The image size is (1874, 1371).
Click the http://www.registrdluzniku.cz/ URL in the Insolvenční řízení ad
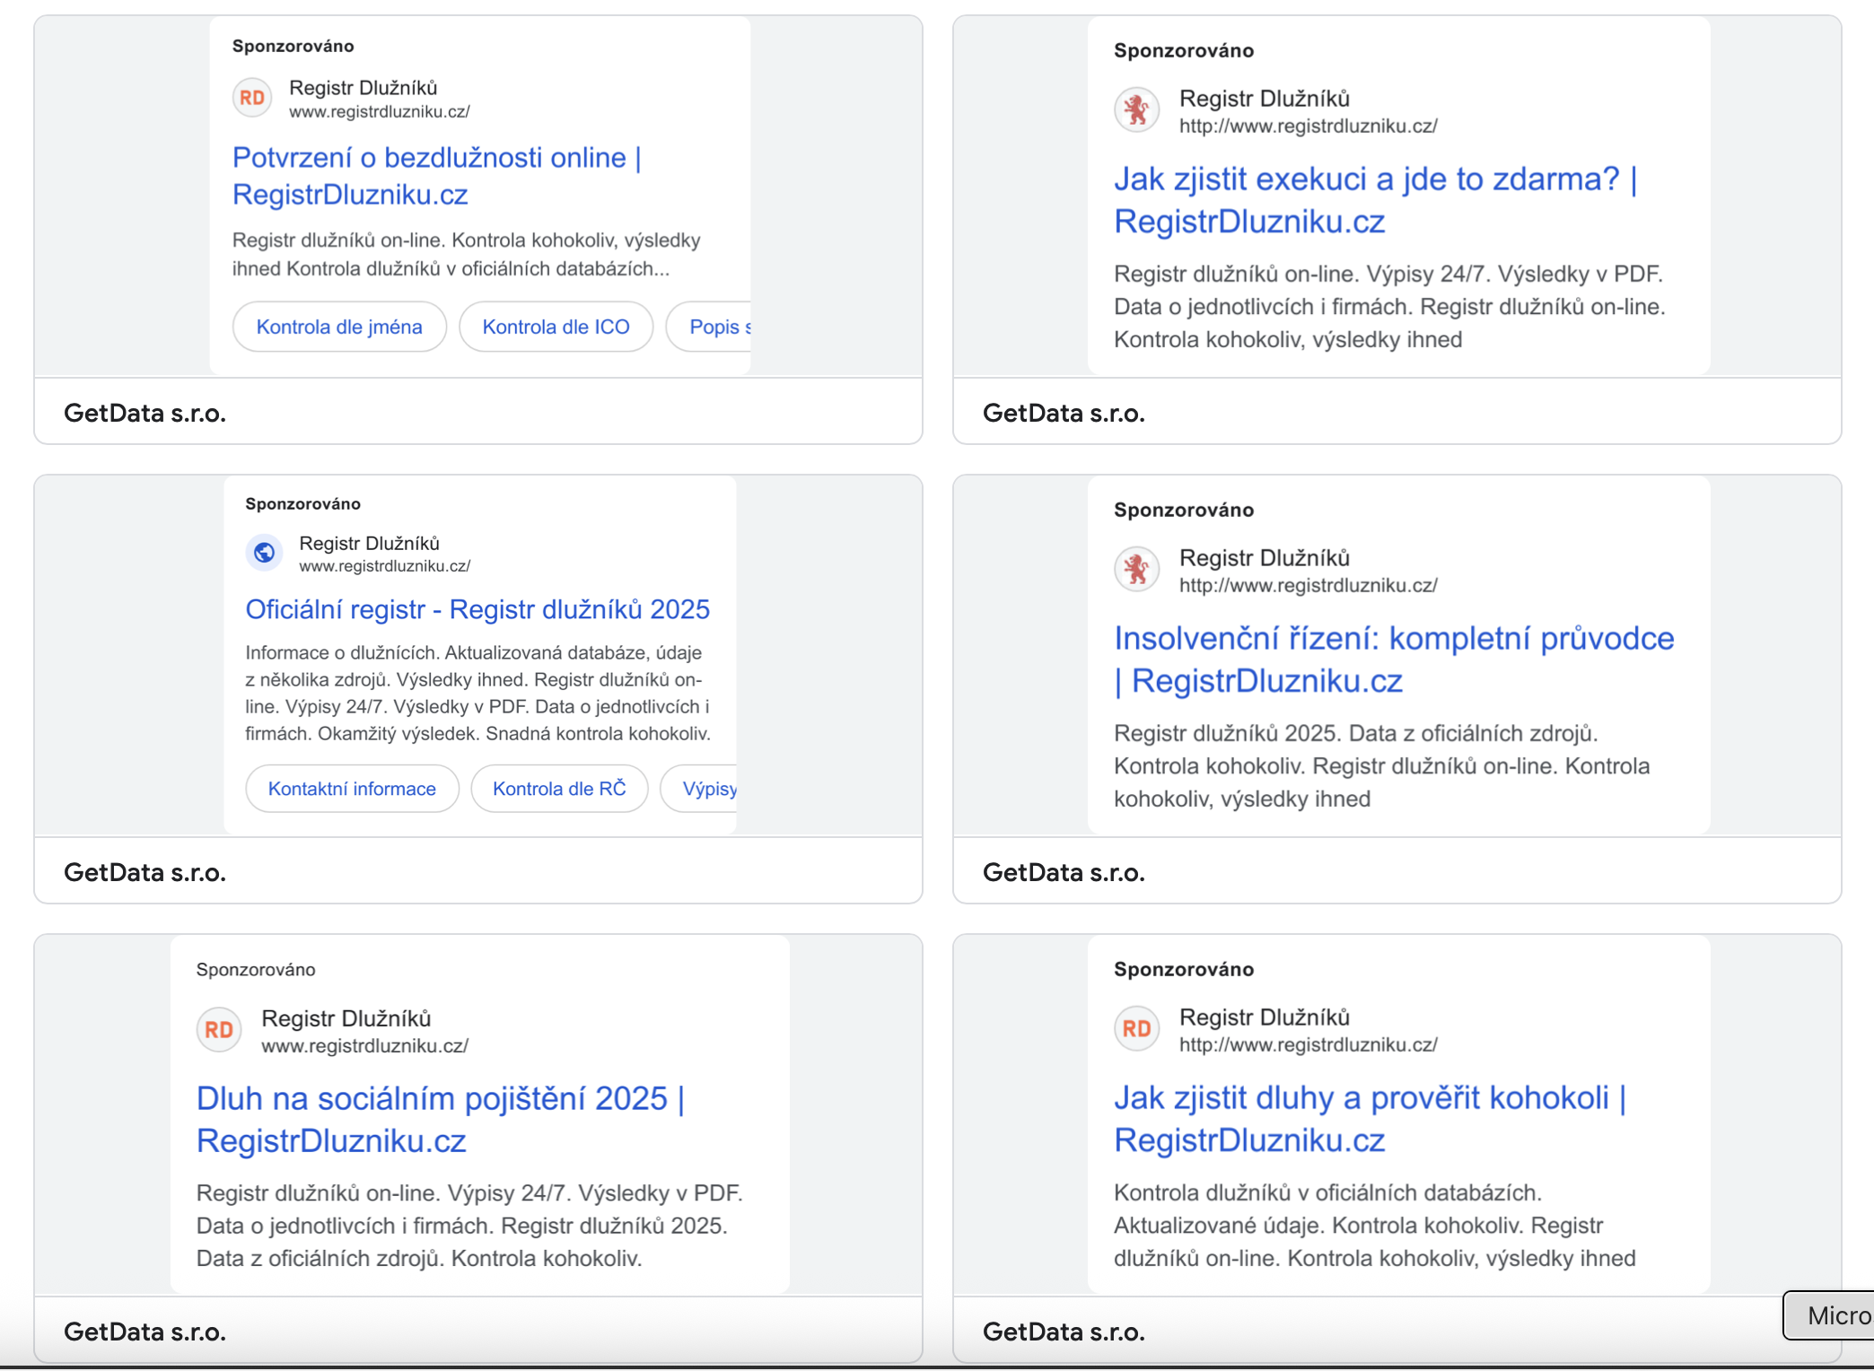click(x=1309, y=586)
